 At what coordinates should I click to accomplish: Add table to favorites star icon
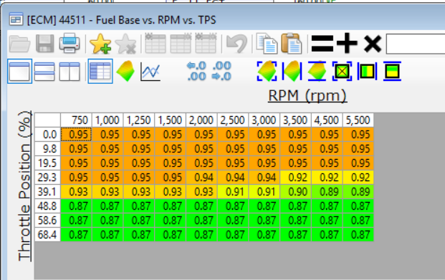click(100, 44)
